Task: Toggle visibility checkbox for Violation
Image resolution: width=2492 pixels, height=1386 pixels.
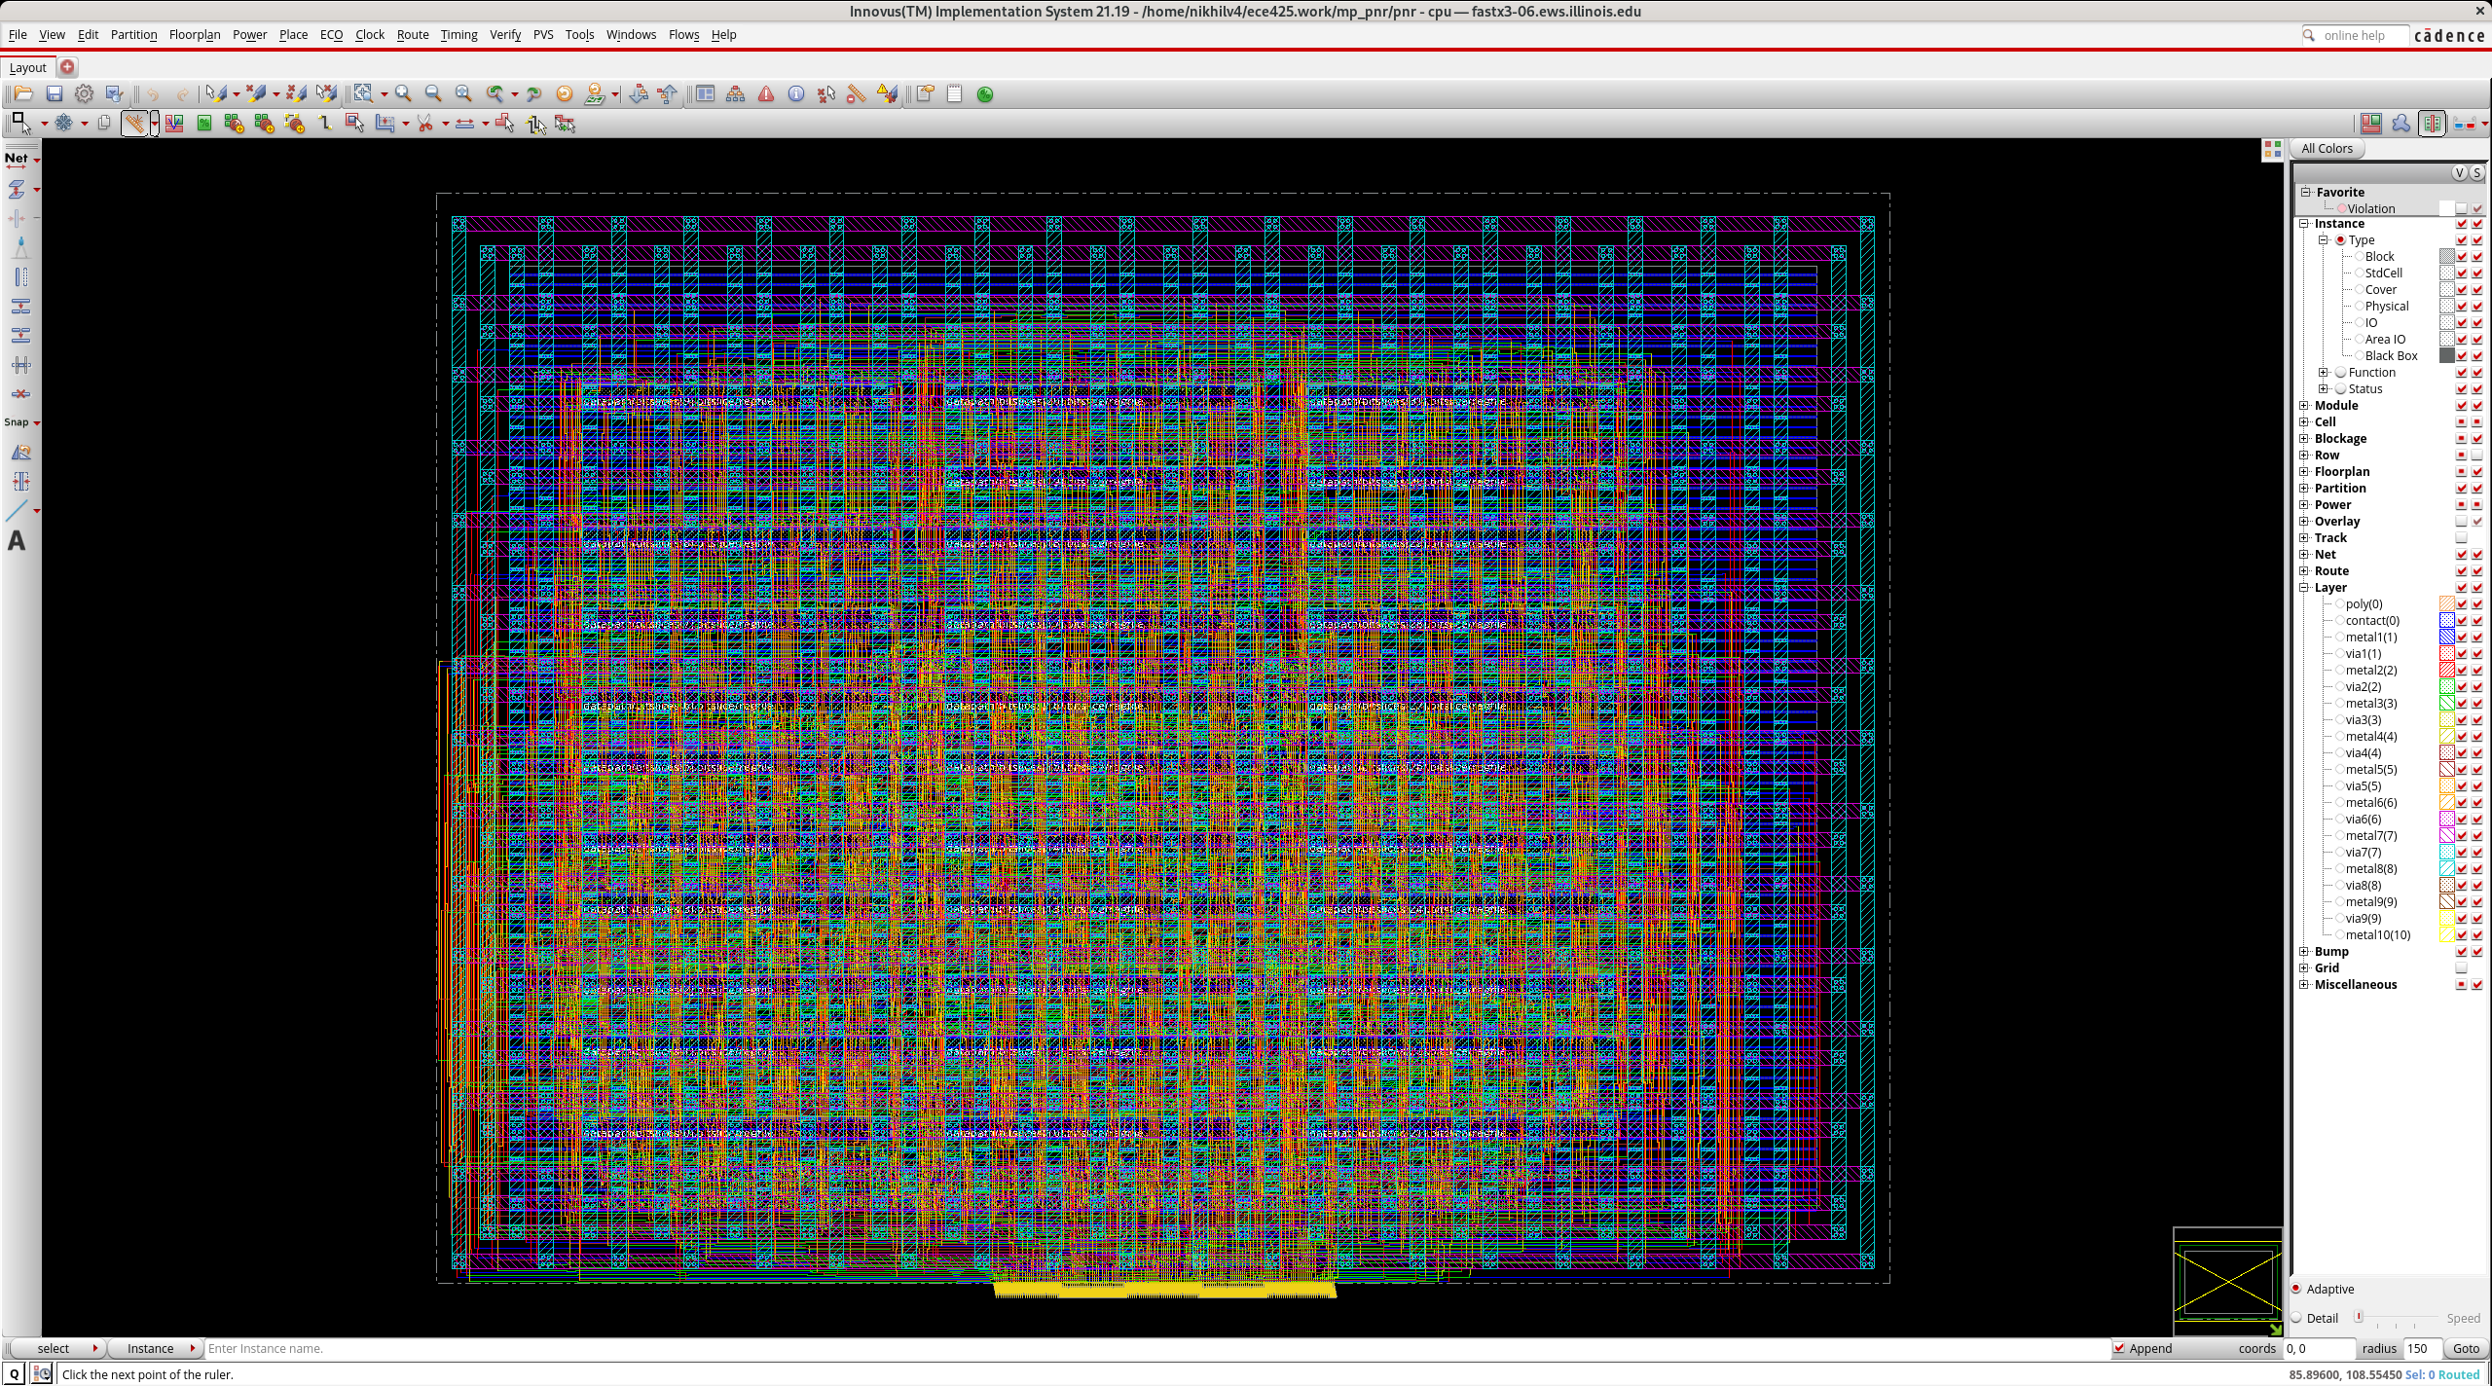Action: pyautogui.click(x=2462, y=208)
